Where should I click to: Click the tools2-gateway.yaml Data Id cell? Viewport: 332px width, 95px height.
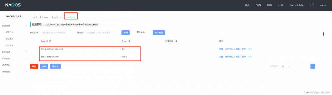tap(50, 57)
